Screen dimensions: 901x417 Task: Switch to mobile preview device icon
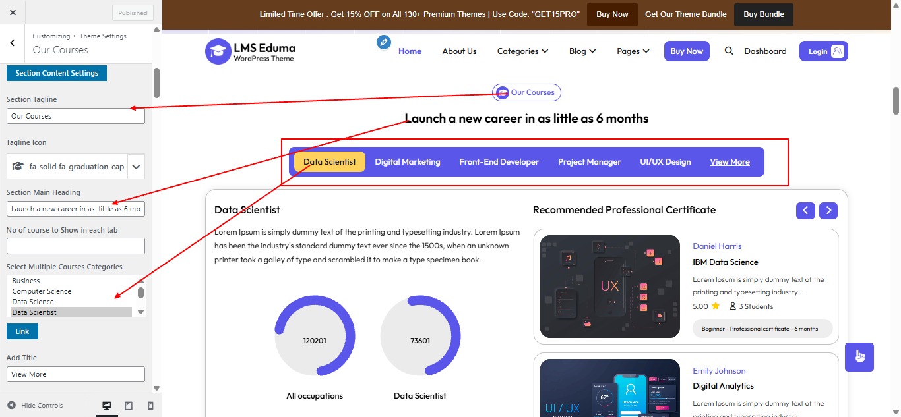click(150, 406)
